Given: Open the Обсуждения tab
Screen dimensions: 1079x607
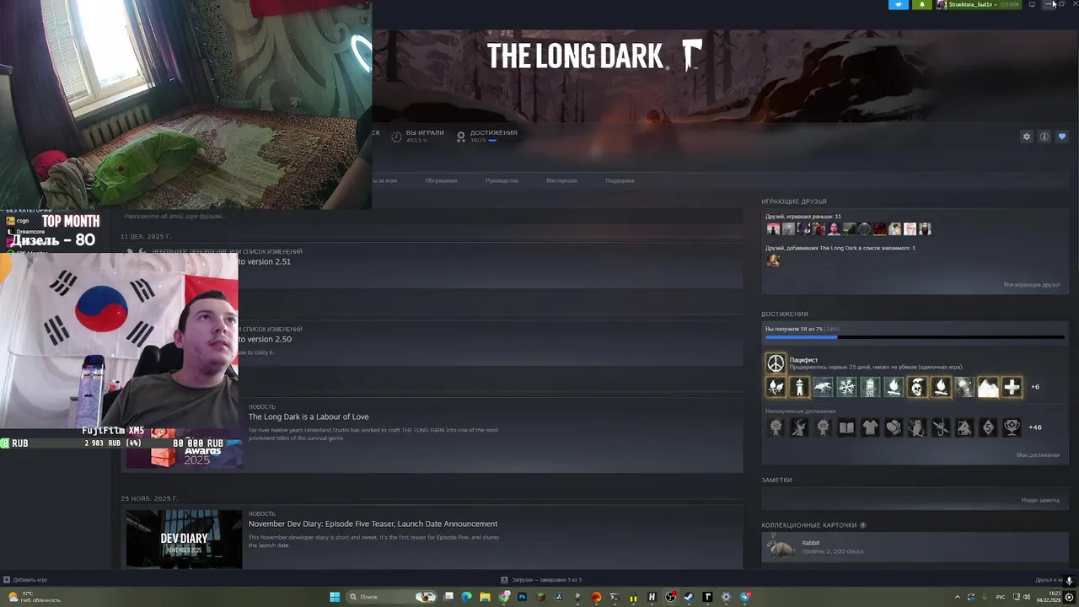Looking at the screenshot, I should click(x=441, y=180).
